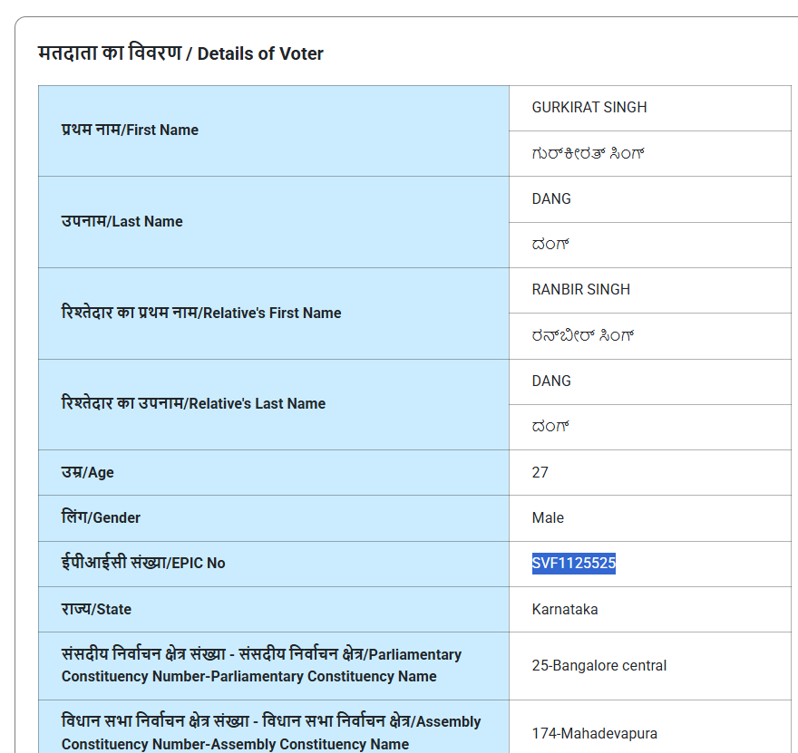Click the Last Name label cell
This screenshot has width=798, height=753.
point(274,222)
